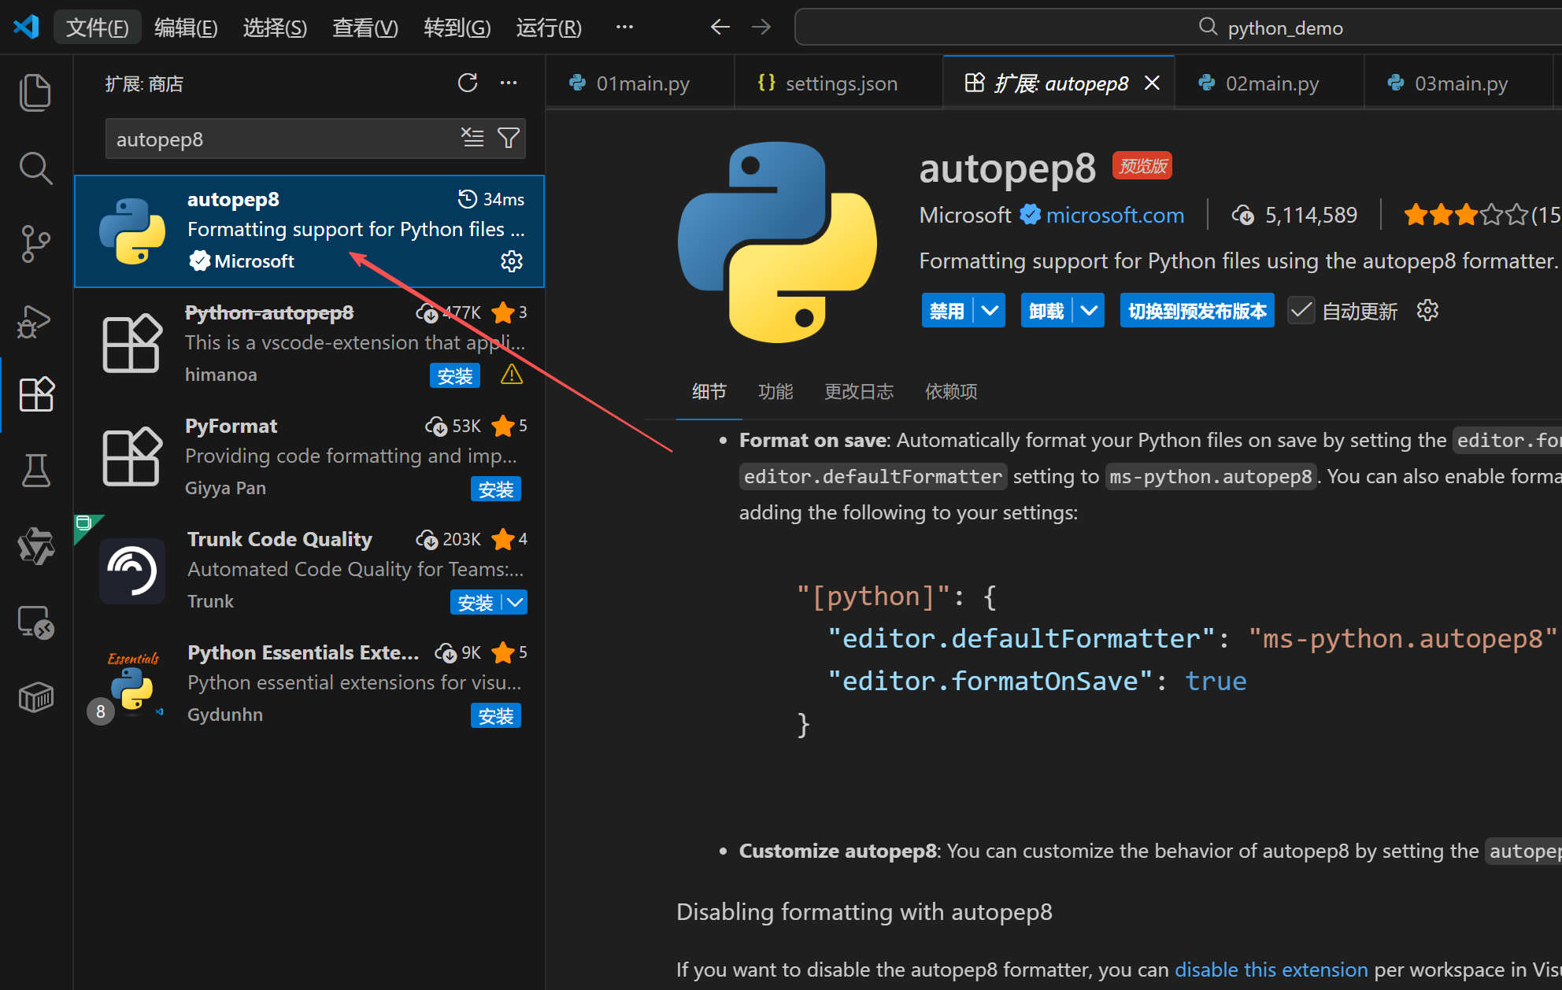Toggle the auto update checkbox

[x=1301, y=311]
